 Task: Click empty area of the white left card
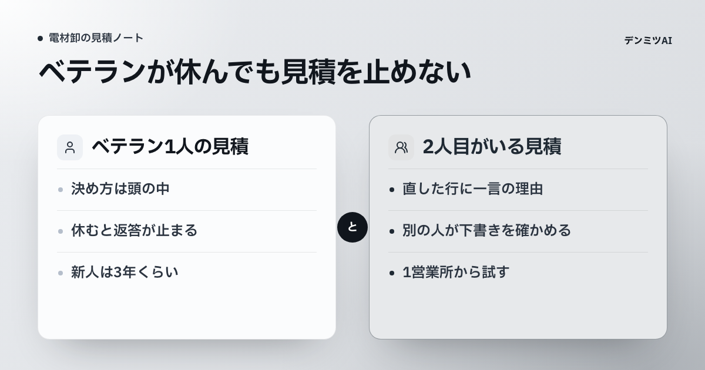187,315
